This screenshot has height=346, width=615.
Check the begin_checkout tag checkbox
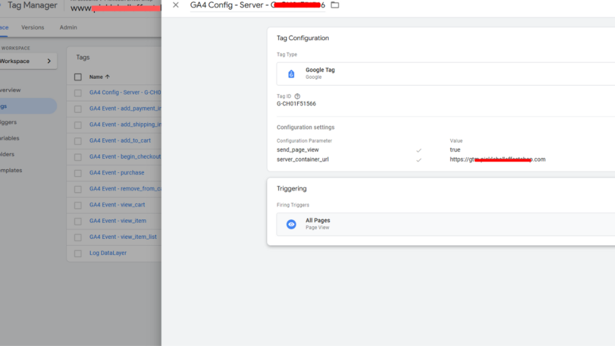(x=78, y=157)
